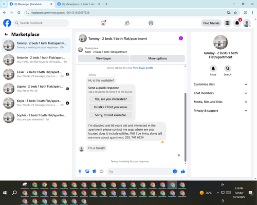Click the chat scrollbar thumb
Screen dimensions: 257x205
pyautogui.click(x=185, y=127)
